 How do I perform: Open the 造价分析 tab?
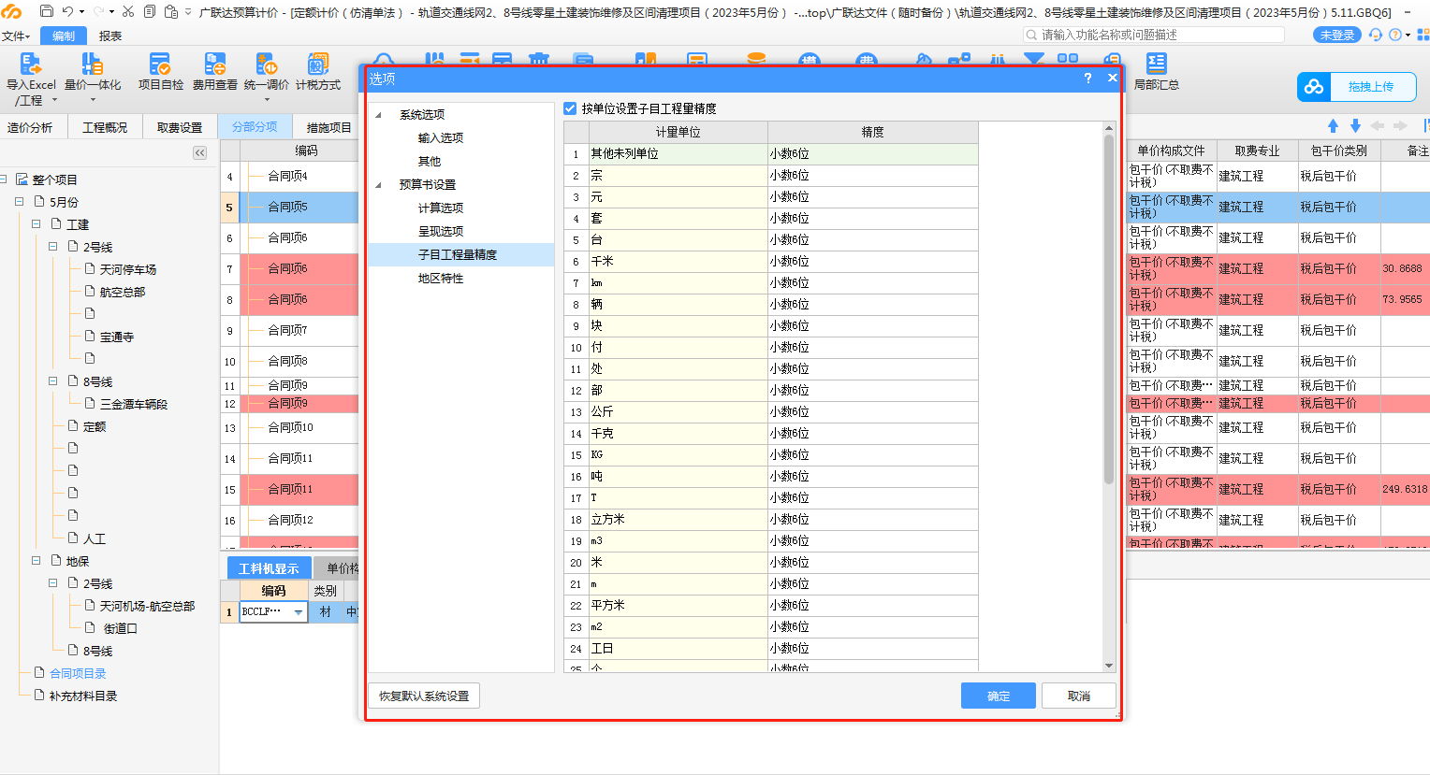click(x=30, y=127)
